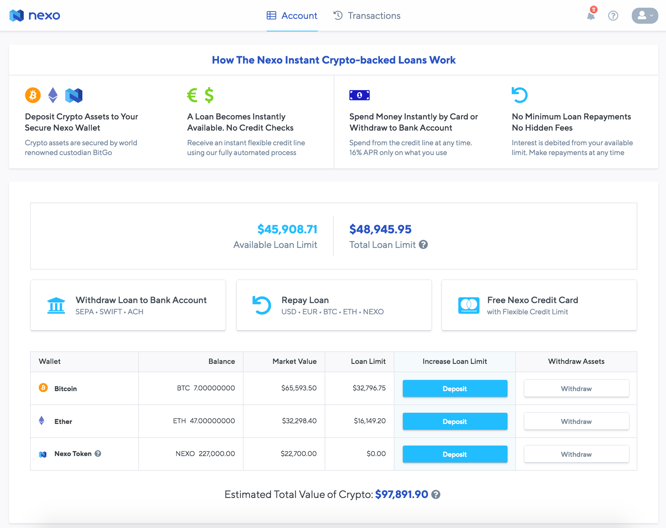666x528 pixels.
Task: Deposit Ether to increase loan limit
Action: 455,421
